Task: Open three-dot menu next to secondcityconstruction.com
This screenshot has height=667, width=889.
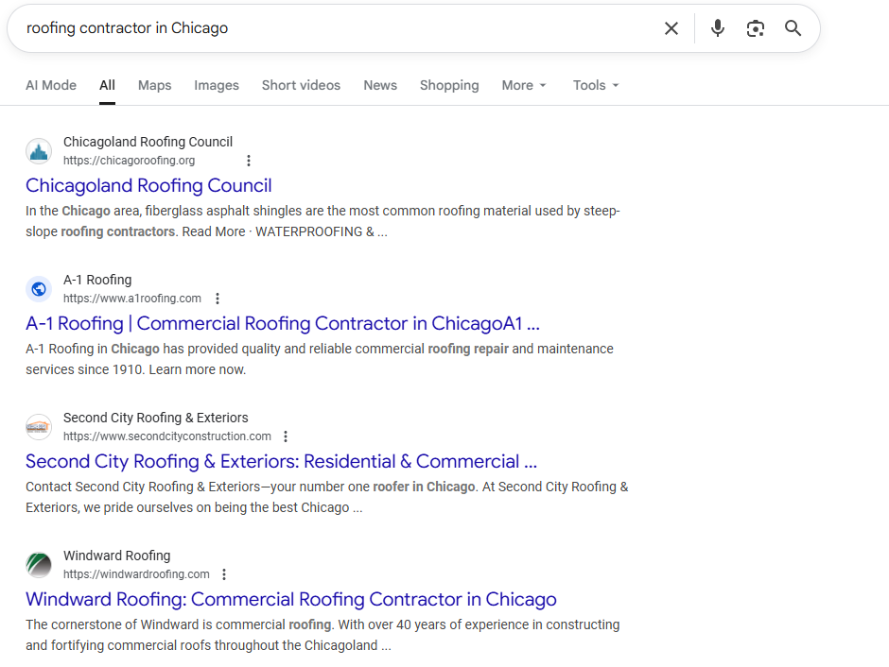Action: [x=286, y=436]
